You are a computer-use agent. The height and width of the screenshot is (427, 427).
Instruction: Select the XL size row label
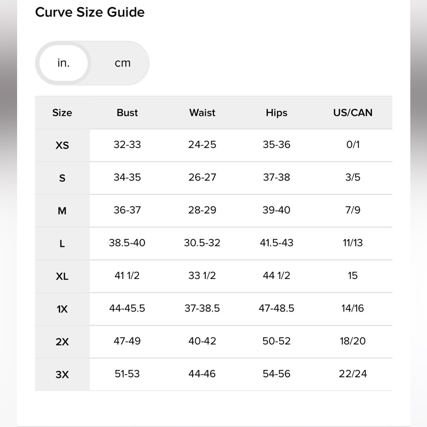coord(62,276)
